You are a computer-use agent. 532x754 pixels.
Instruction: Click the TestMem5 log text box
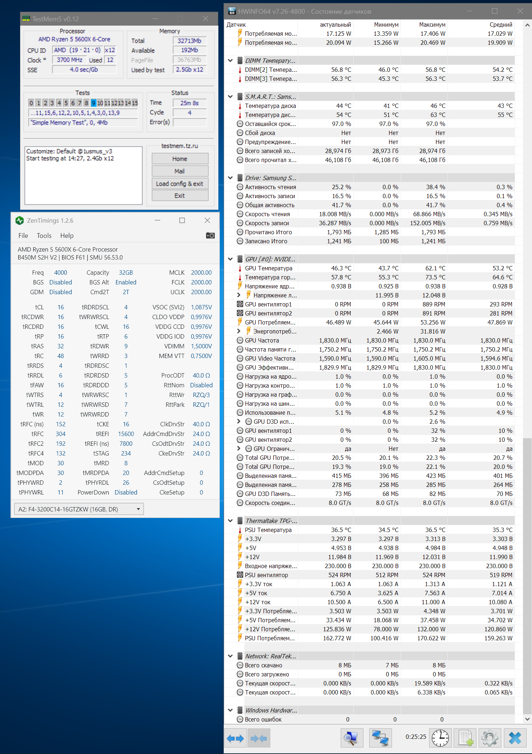(x=83, y=175)
